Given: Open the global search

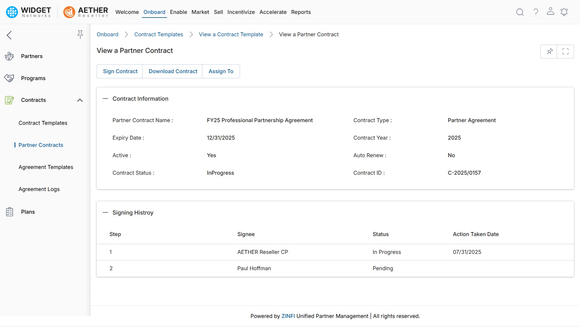Looking at the screenshot, I should (x=520, y=12).
